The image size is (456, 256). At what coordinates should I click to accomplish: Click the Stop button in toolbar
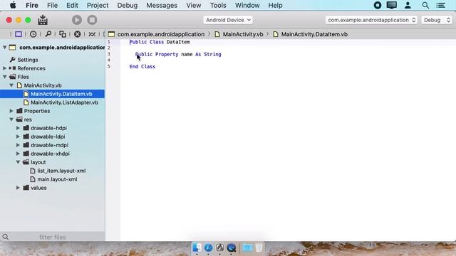[92, 20]
